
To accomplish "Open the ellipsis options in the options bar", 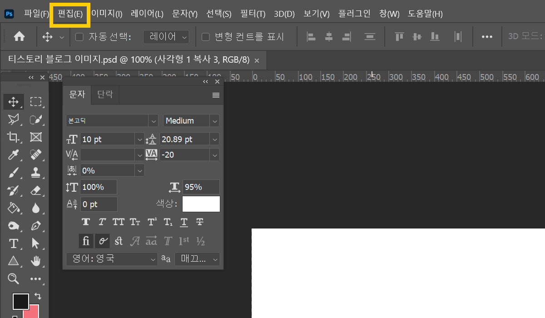I will tap(487, 37).
